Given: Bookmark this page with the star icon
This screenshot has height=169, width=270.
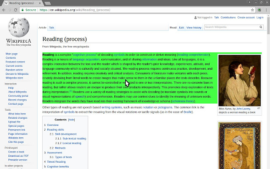Looking at the screenshot, I should click(252, 10).
